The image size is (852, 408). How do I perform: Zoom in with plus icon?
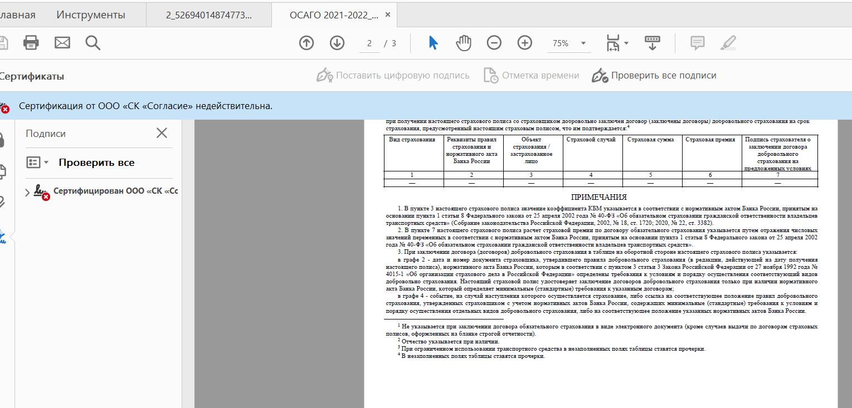coord(525,43)
